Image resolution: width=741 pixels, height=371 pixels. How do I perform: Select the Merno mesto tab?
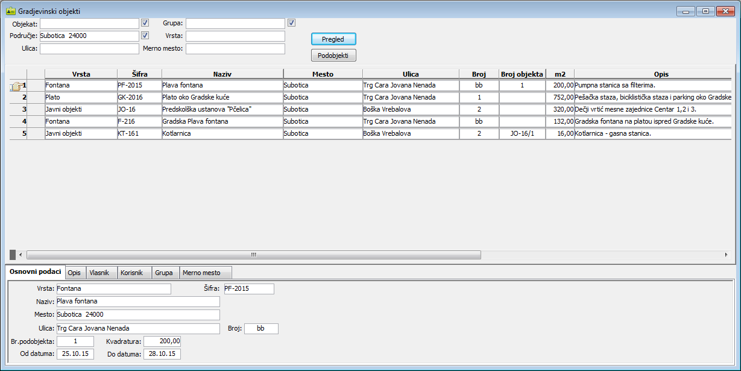(201, 273)
